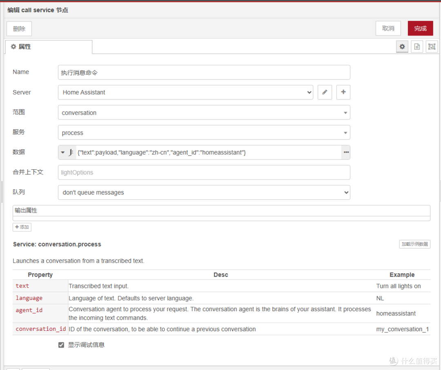The width and height of the screenshot is (441, 370).
Task: Click the 'text' property name
Action: coord(22,286)
